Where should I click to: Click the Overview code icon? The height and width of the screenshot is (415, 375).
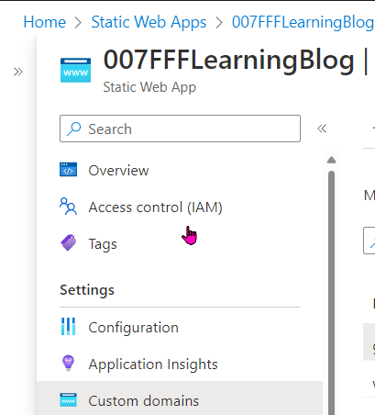point(68,170)
